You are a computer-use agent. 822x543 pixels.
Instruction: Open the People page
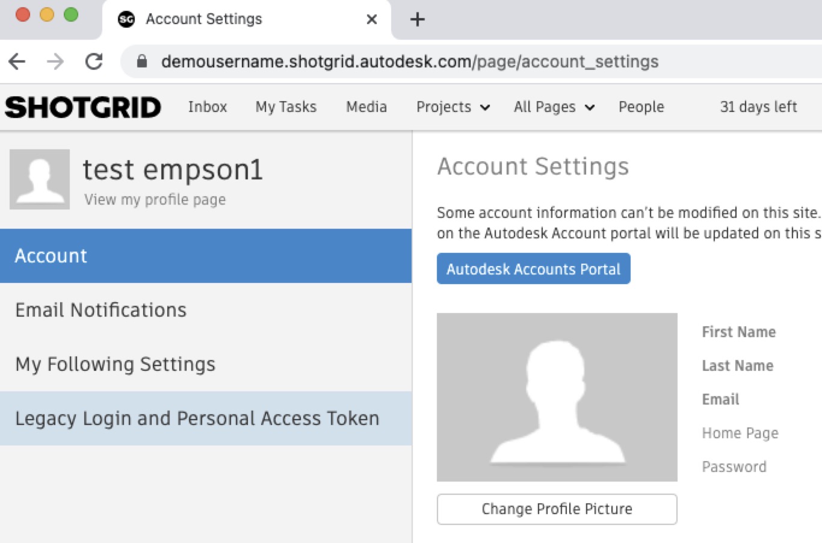(x=641, y=107)
